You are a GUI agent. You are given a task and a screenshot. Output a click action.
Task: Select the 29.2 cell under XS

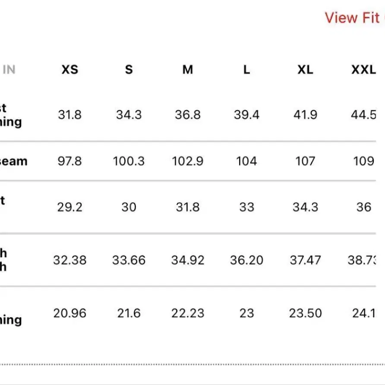69,207
